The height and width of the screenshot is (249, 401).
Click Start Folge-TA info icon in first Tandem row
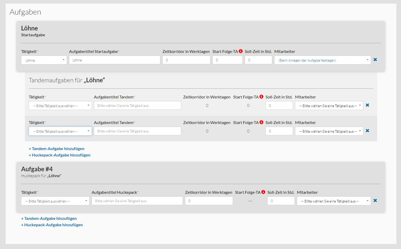[261, 97]
